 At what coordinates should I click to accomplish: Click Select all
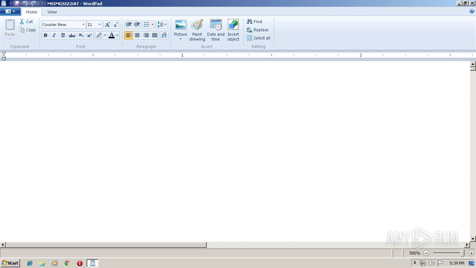click(258, 38)
